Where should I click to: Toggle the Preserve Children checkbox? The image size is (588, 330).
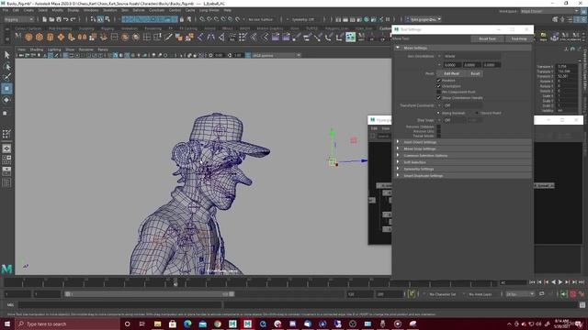coord(439,126)
